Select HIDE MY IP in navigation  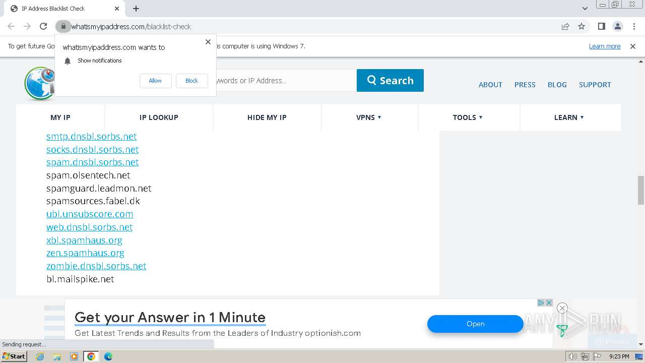[x=267, y=117]
